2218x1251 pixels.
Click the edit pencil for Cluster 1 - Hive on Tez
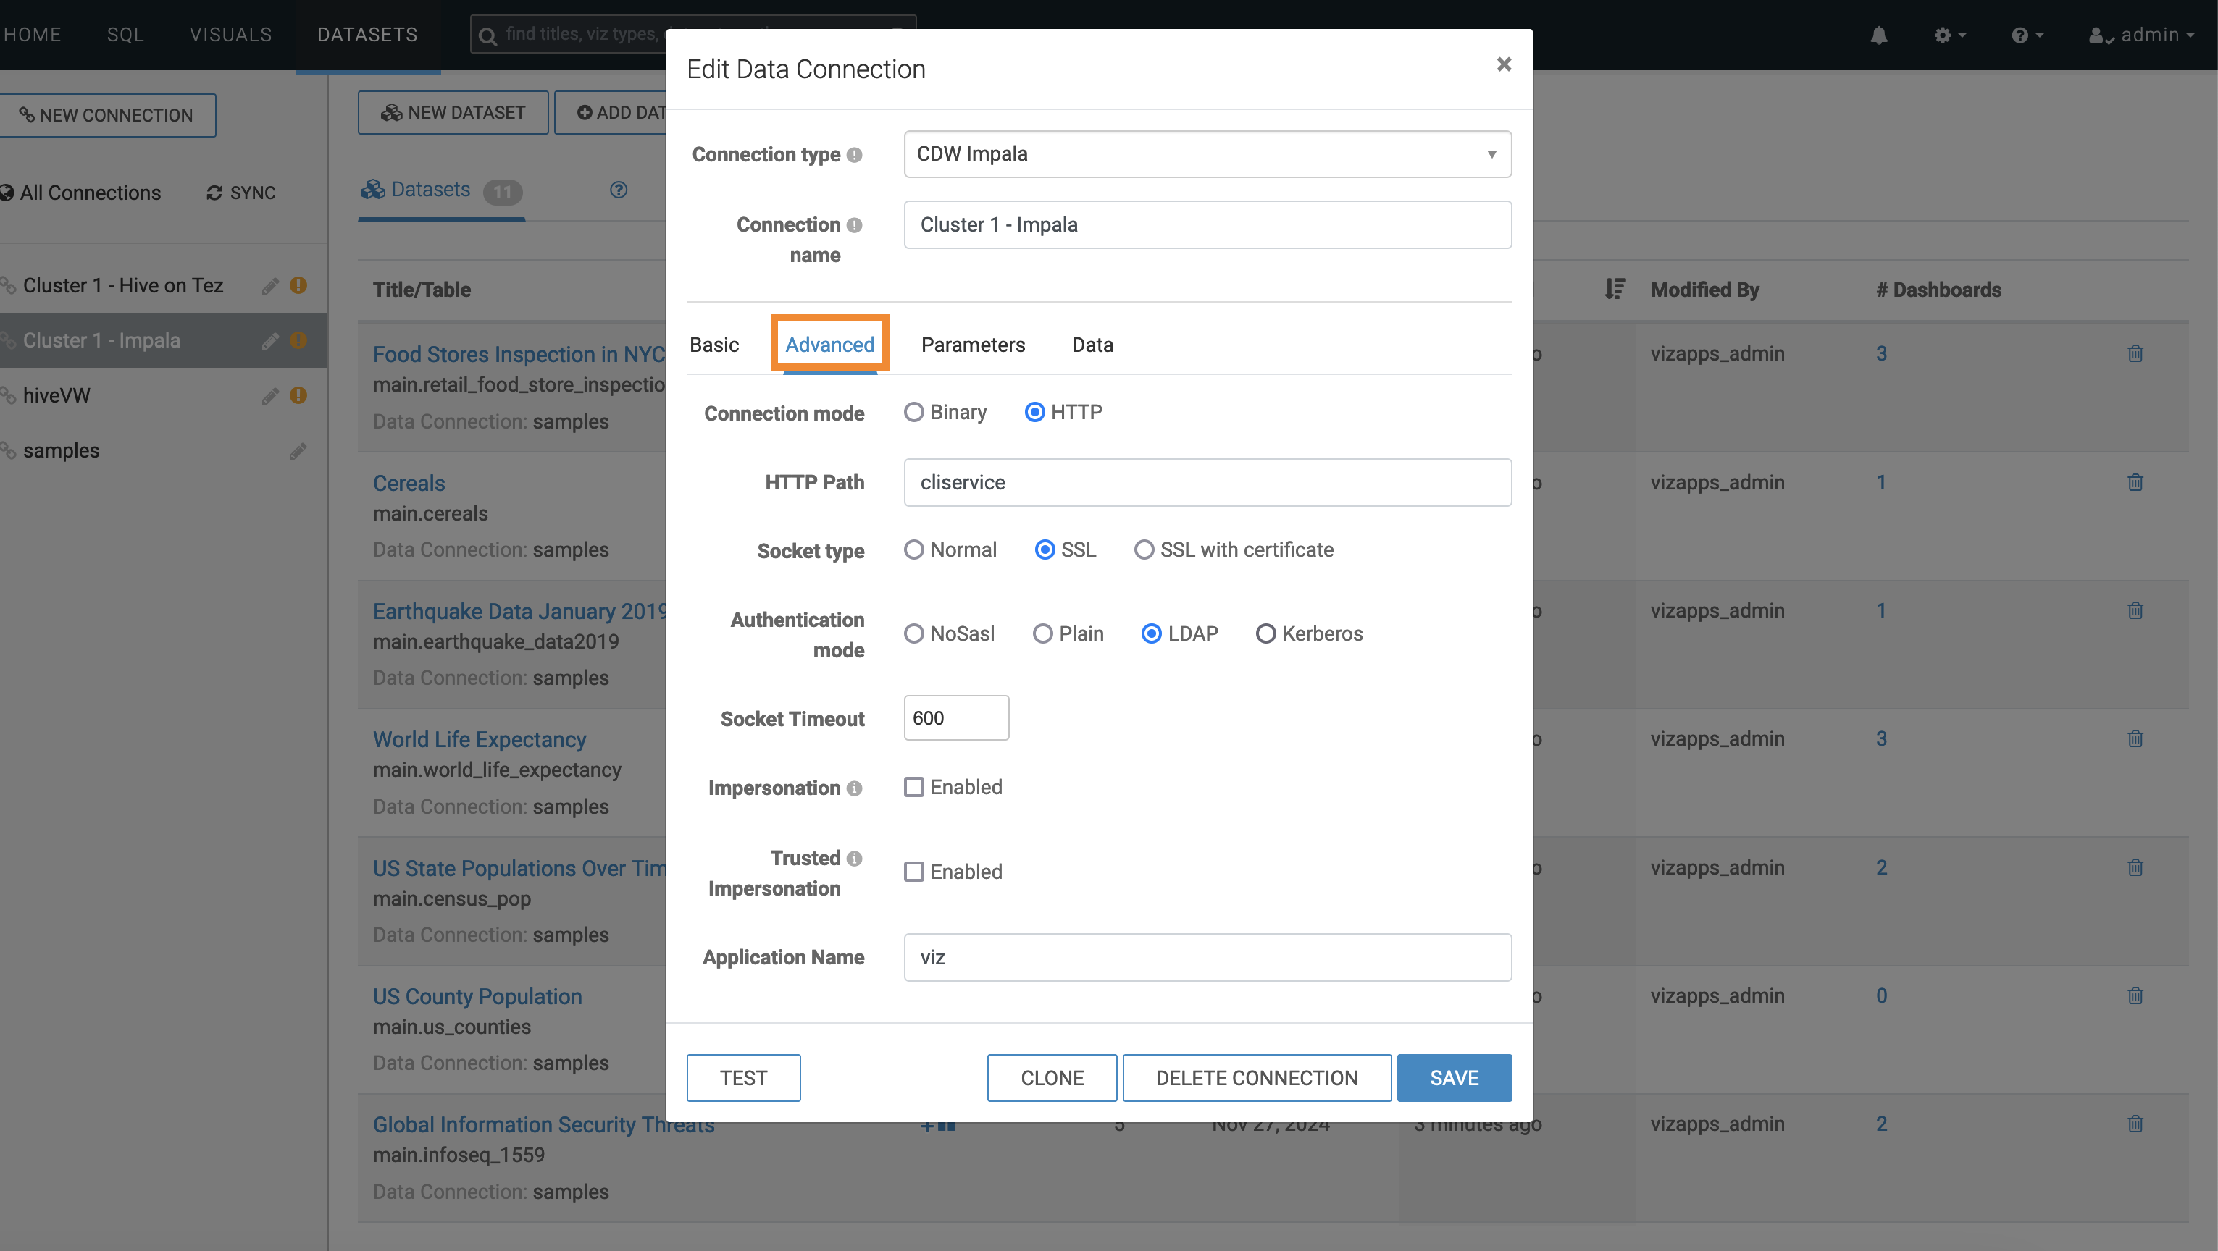[x=270, y=286]
